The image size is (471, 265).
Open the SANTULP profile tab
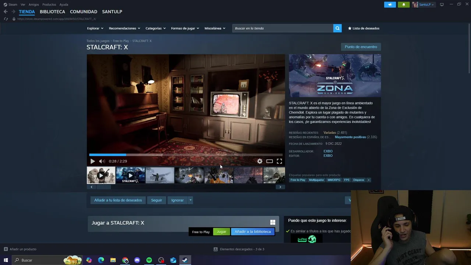click(112, 12)
